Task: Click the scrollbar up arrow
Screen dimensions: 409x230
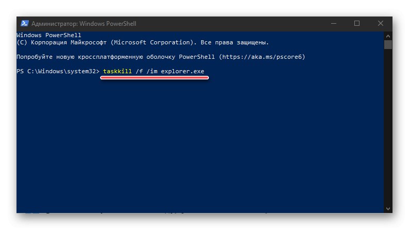Action: point(388,35)
